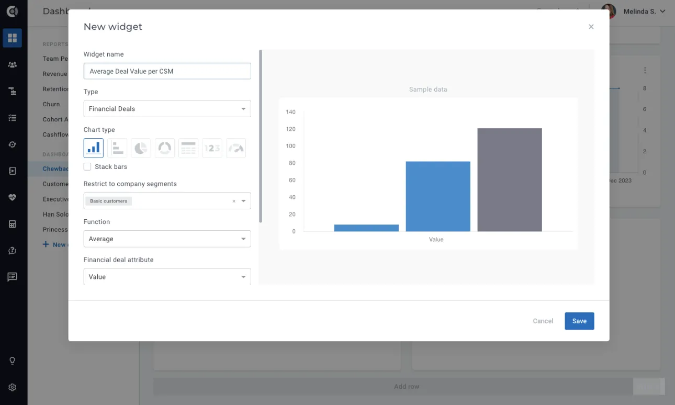675x405 pixels.
Task: Select the horizontal bar chart type
Action: point(117,148)
